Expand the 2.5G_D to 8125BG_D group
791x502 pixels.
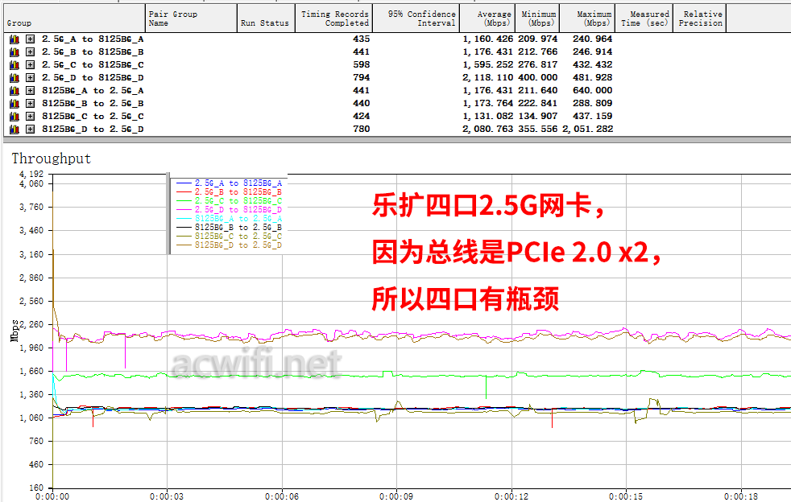[x=31, y=77]
